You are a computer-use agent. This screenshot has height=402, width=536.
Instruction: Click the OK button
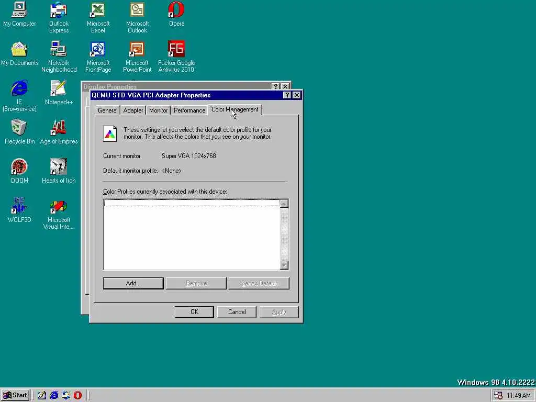[194, 312]
